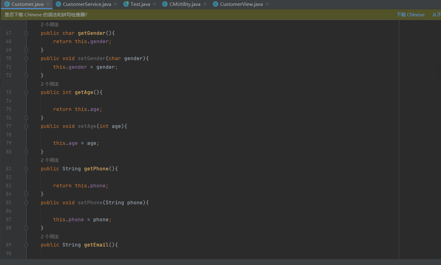Click the usages hint above getPhone
This screenshot has height=265, width=441.
click(x=50, y=160)
